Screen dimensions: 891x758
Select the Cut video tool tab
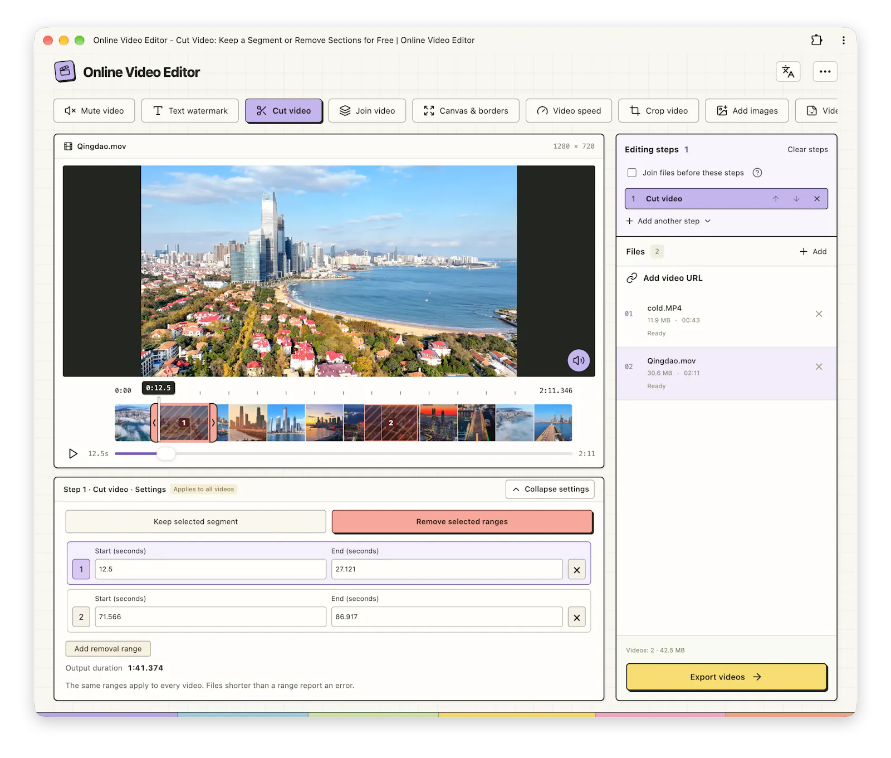pos(283,111)
